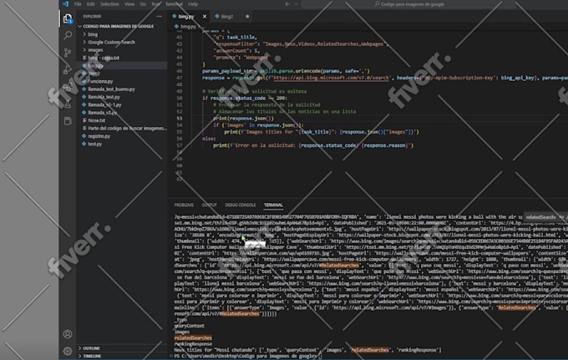Open the Extensions view
The width and height of the screenshot is (568, 360).
(68, 87)
